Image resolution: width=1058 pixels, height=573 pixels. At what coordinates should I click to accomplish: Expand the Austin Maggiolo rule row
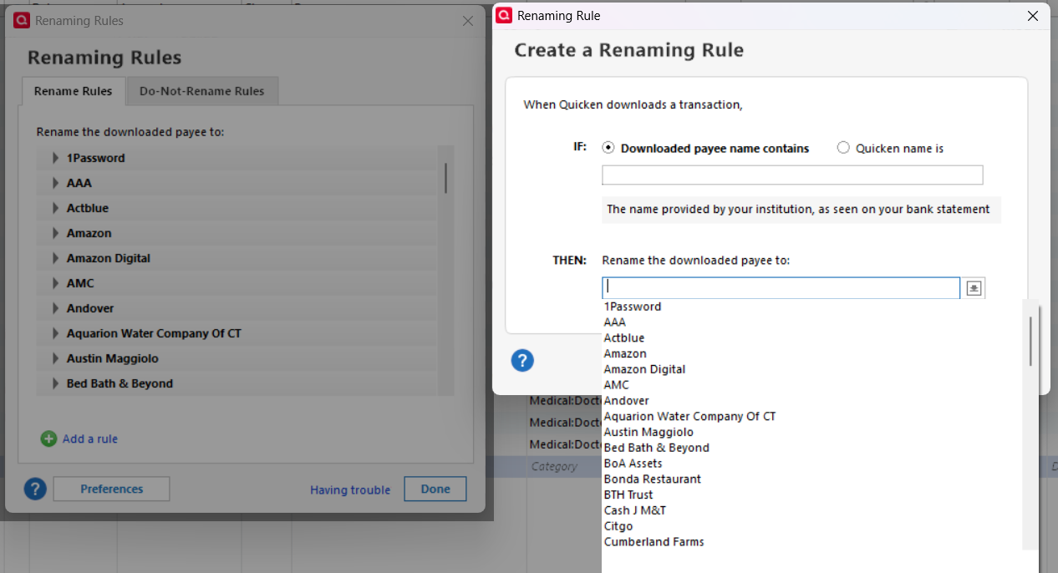[56, 358]
